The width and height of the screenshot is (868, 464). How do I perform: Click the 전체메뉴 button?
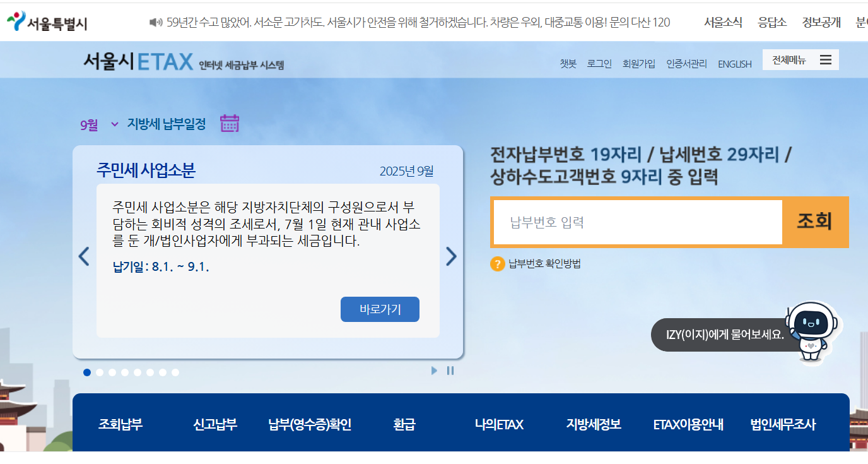click(x=801, y=60)
